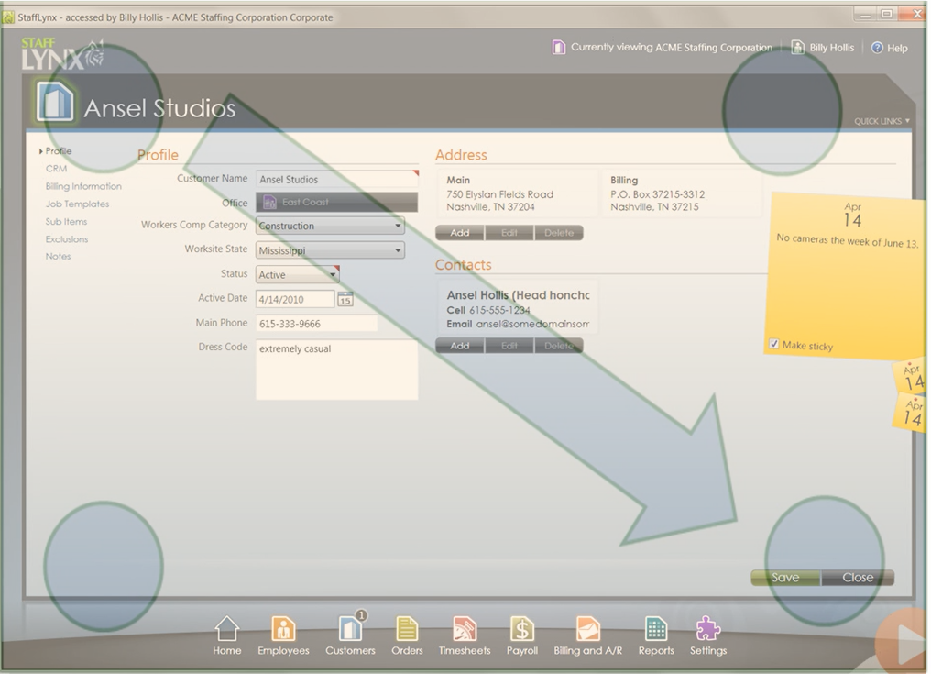Open Job Templates section
Viewport: 931px width, 674px height.
click(77, 204)
